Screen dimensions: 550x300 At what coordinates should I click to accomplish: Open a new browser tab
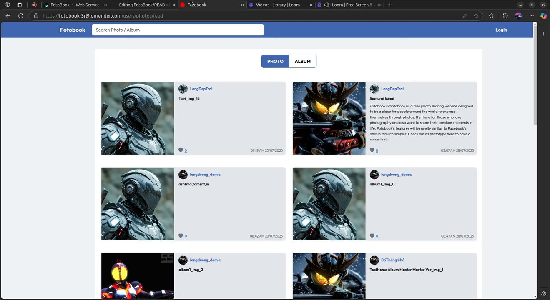(390, 5)
